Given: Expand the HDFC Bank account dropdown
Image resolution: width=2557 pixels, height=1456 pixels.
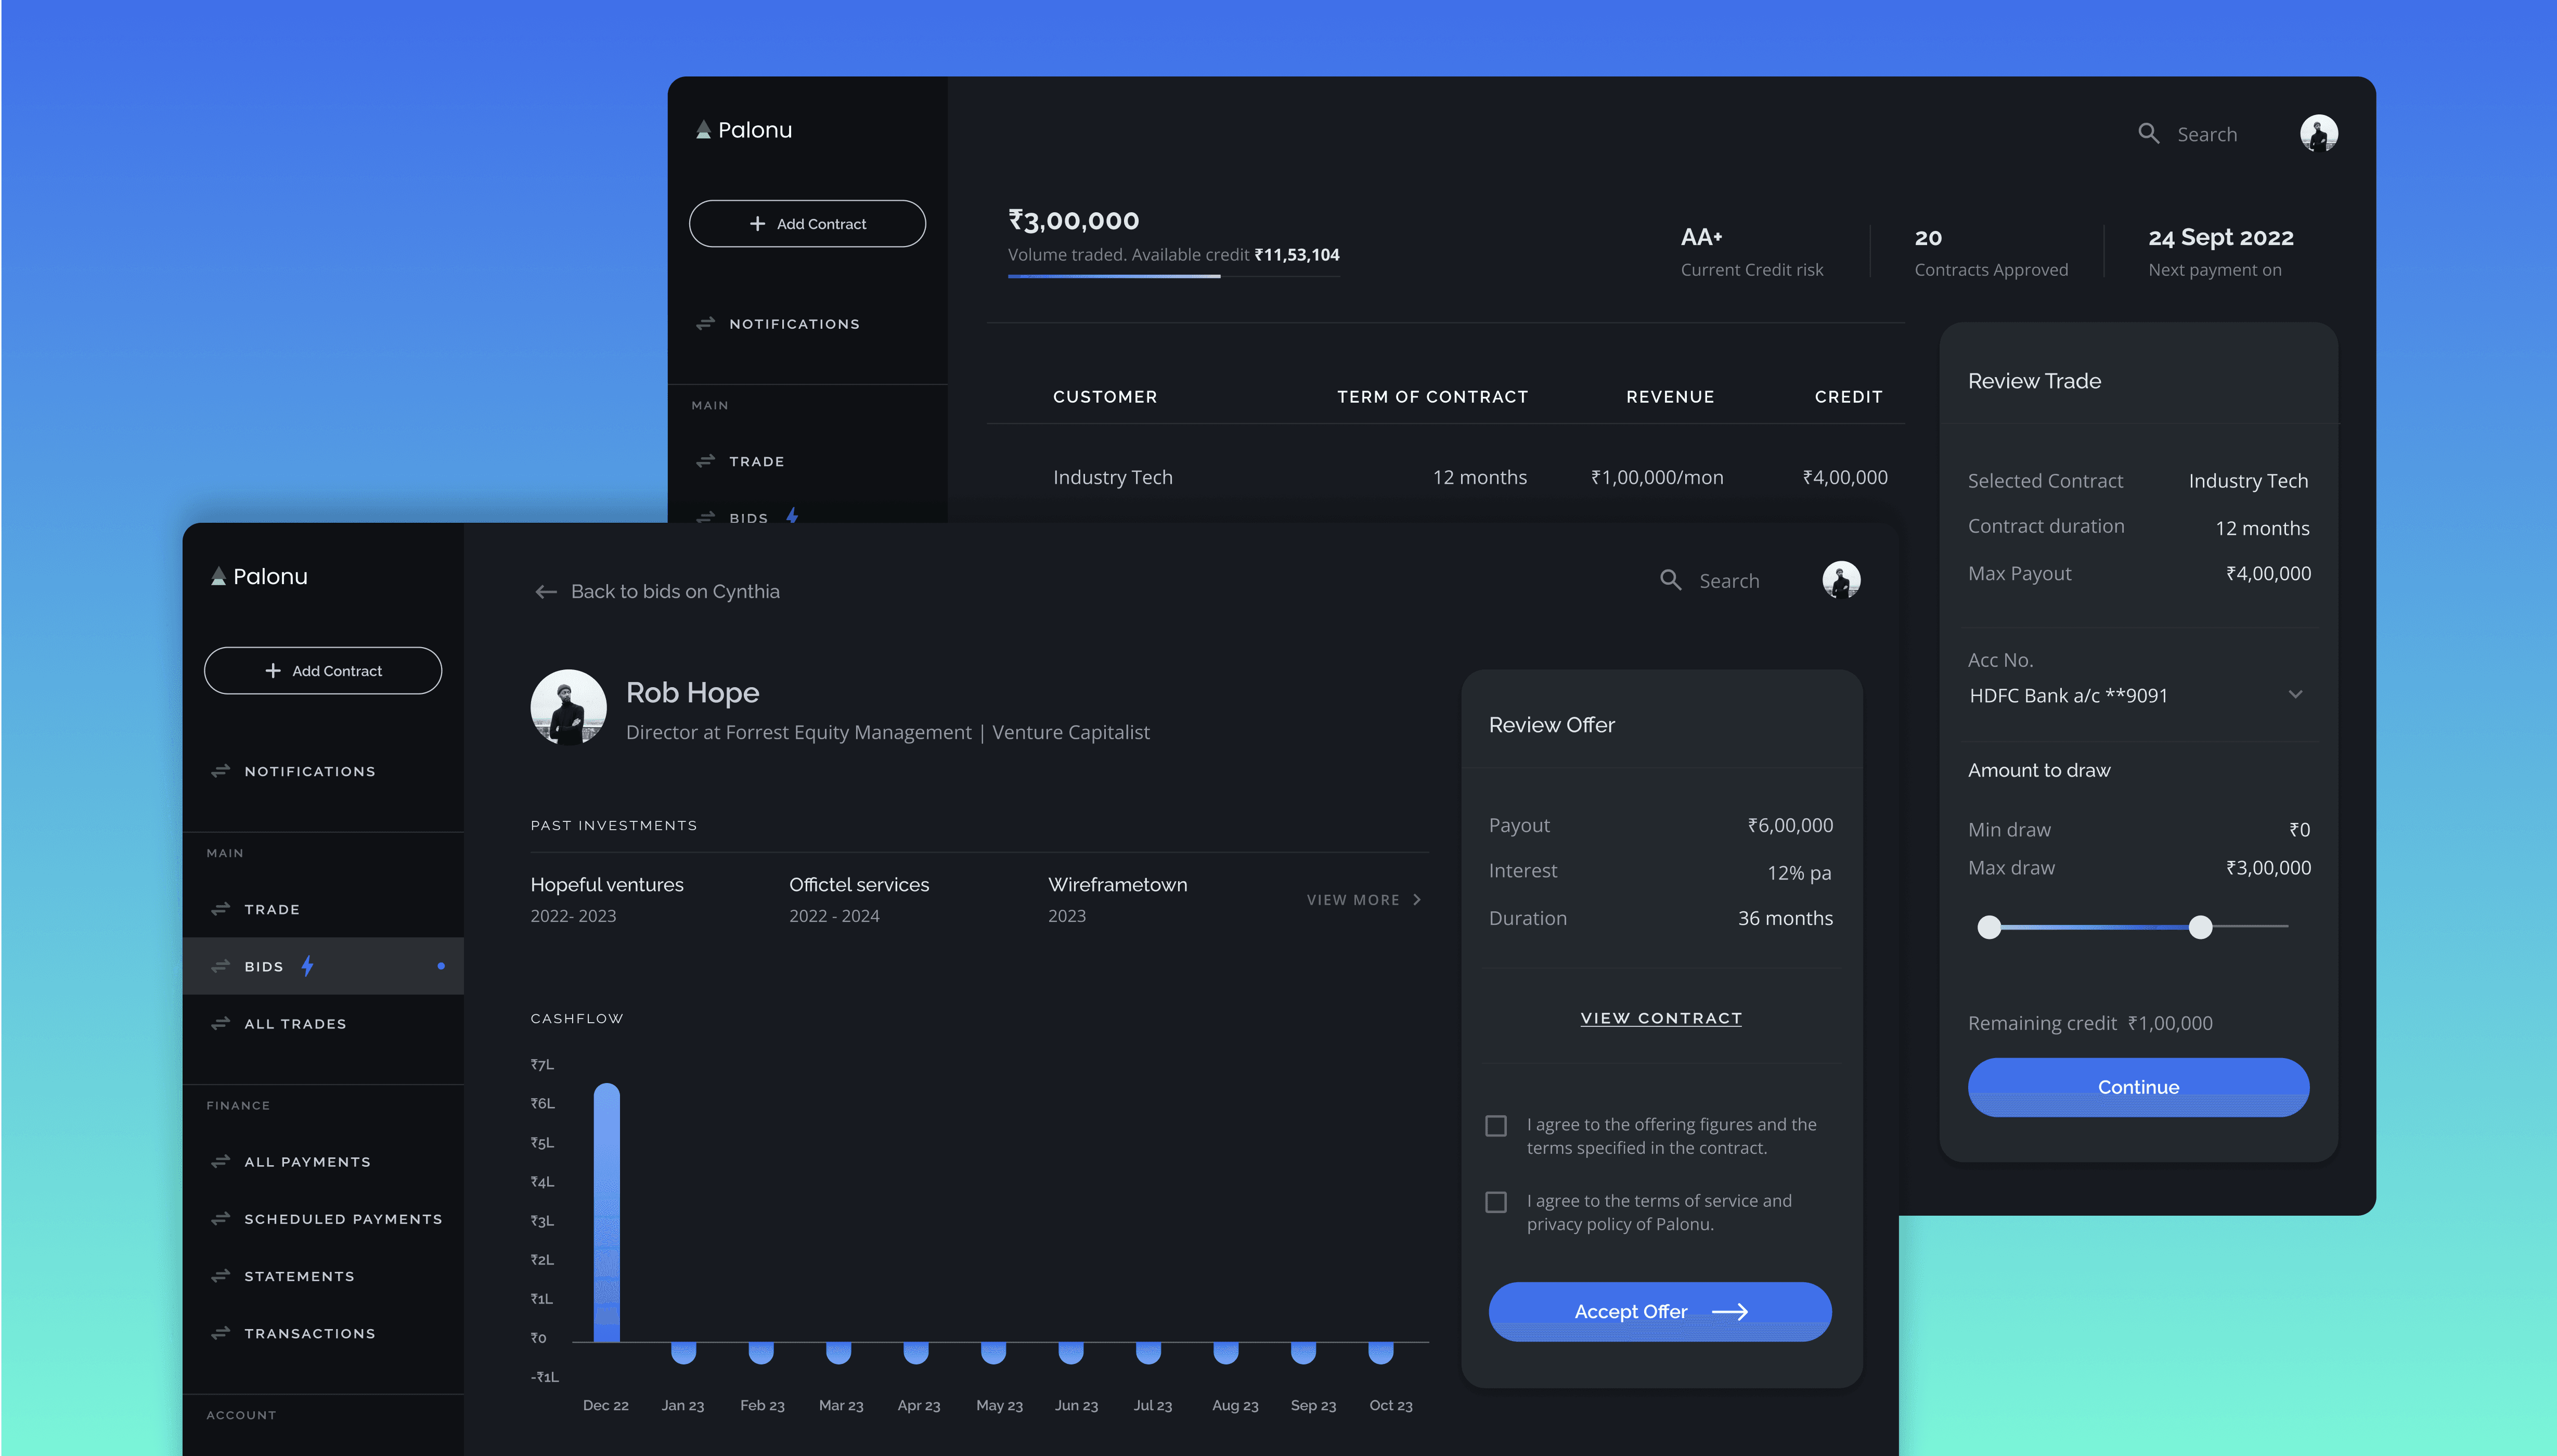Looking at the screenshot, I should click(2296, 694).
